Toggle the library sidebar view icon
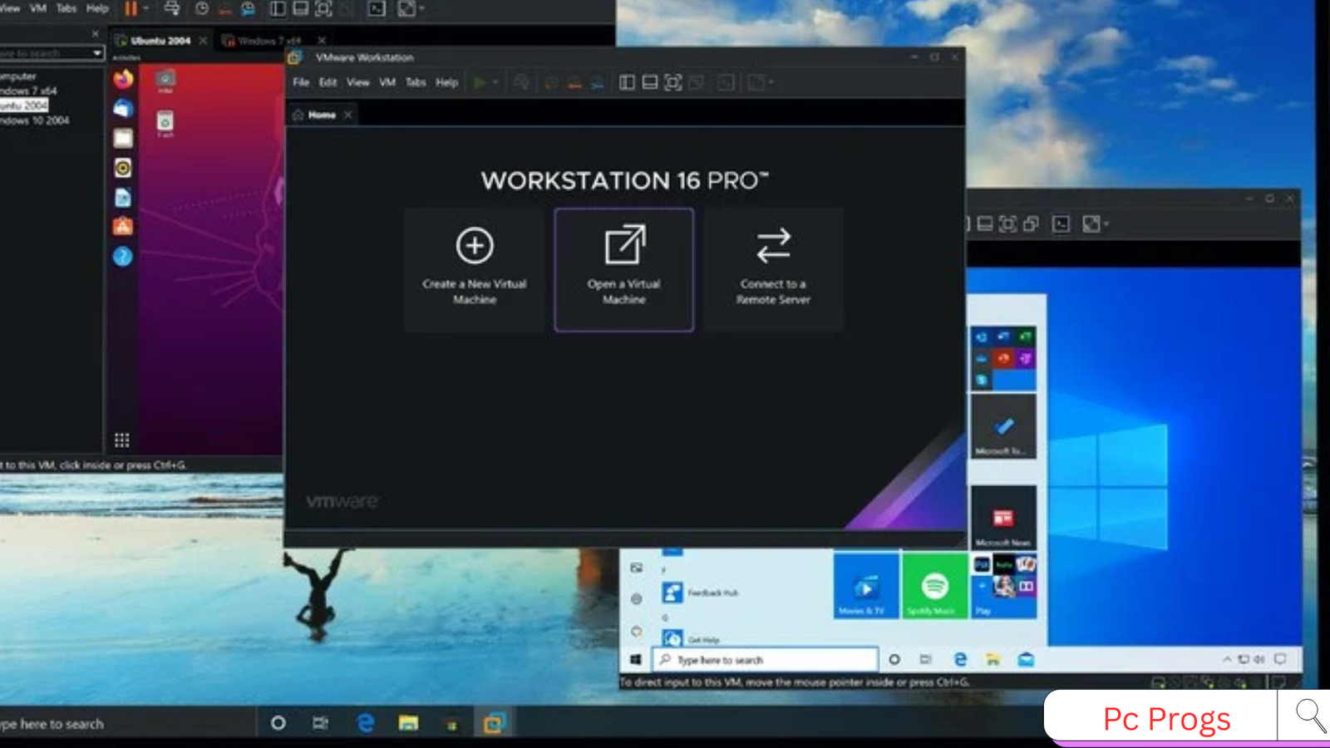Image resolution: width=1330 pixels, height=748 pixels. point(628,82)
